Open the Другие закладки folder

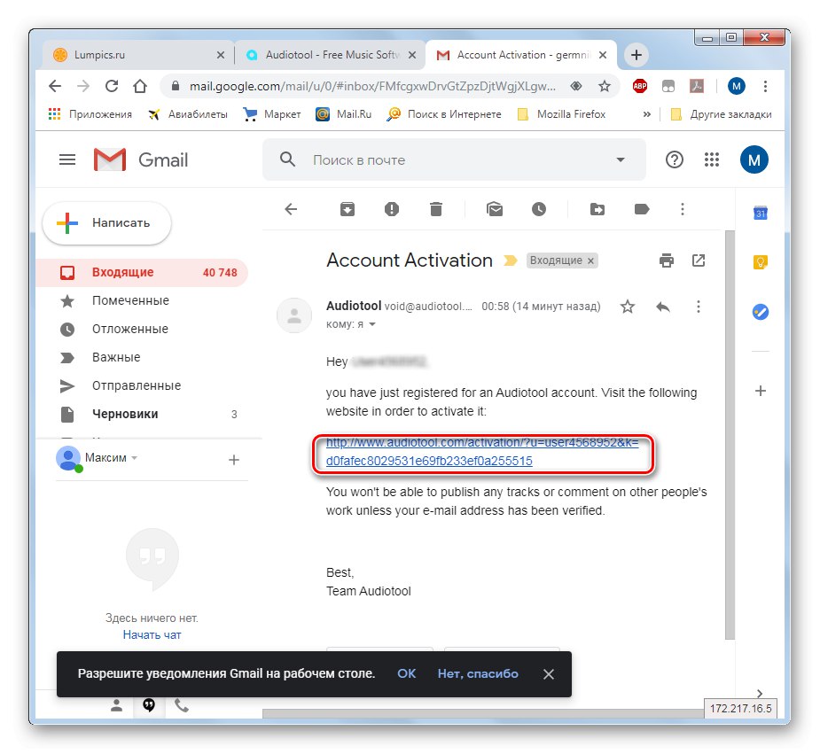coord(722,114)
